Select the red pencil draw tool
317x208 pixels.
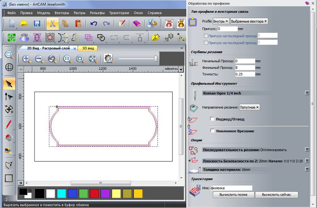(x=8, y=124)
